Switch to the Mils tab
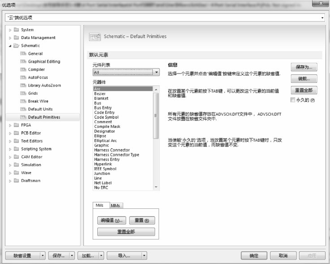The image size is (330, 264). tap(100, 205)
